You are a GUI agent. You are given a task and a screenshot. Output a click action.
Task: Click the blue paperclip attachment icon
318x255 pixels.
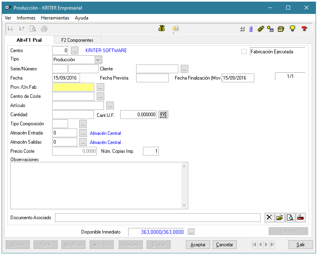251,29
